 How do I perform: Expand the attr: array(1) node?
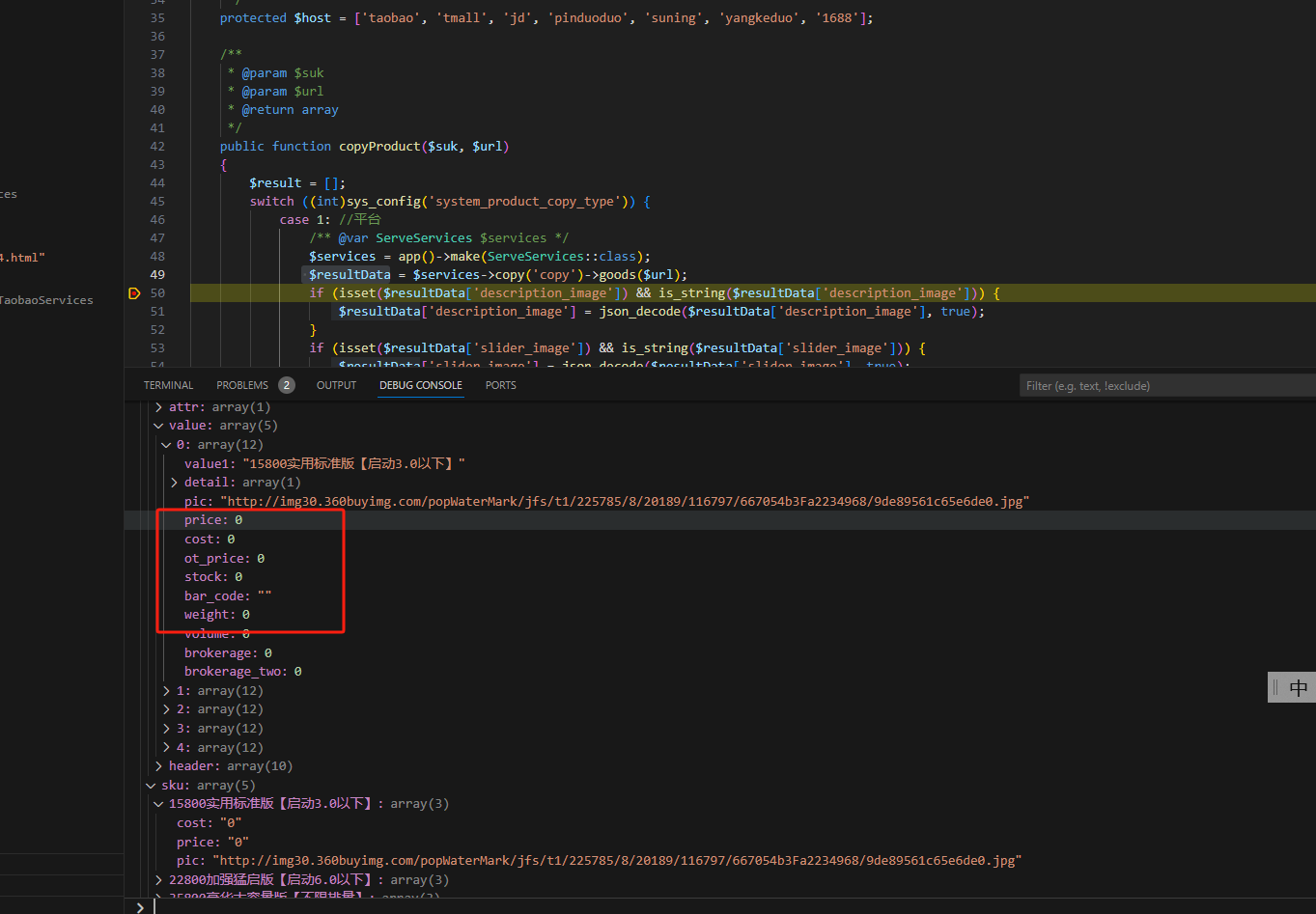(x=159, y=407)
